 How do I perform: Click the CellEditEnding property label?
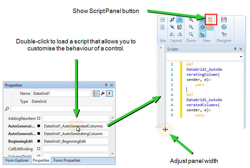[x=20, y=149]
